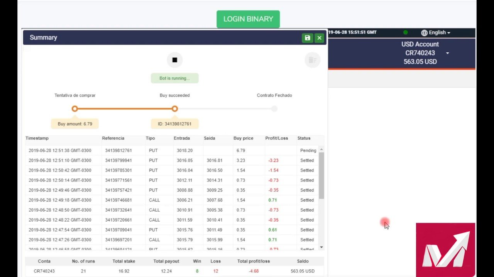
Task: Click timestamp 2019-06-28 12:49:18 GMT-0300
Action: pyautogui.click(x=60, y=200)
